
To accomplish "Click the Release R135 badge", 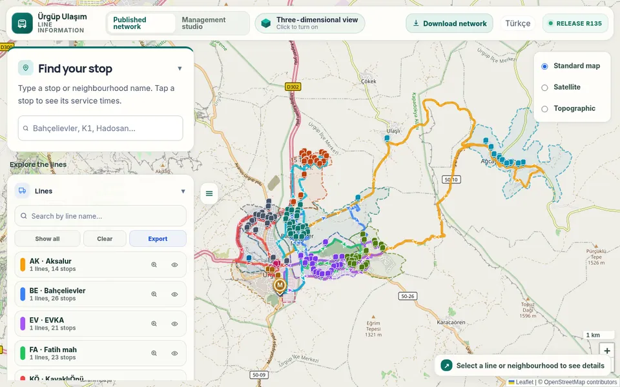I will point(575,23).
